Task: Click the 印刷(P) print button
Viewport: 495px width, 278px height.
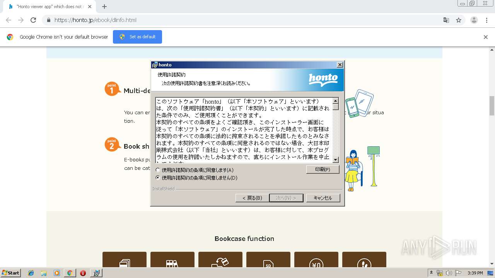Action: [323, 170]
